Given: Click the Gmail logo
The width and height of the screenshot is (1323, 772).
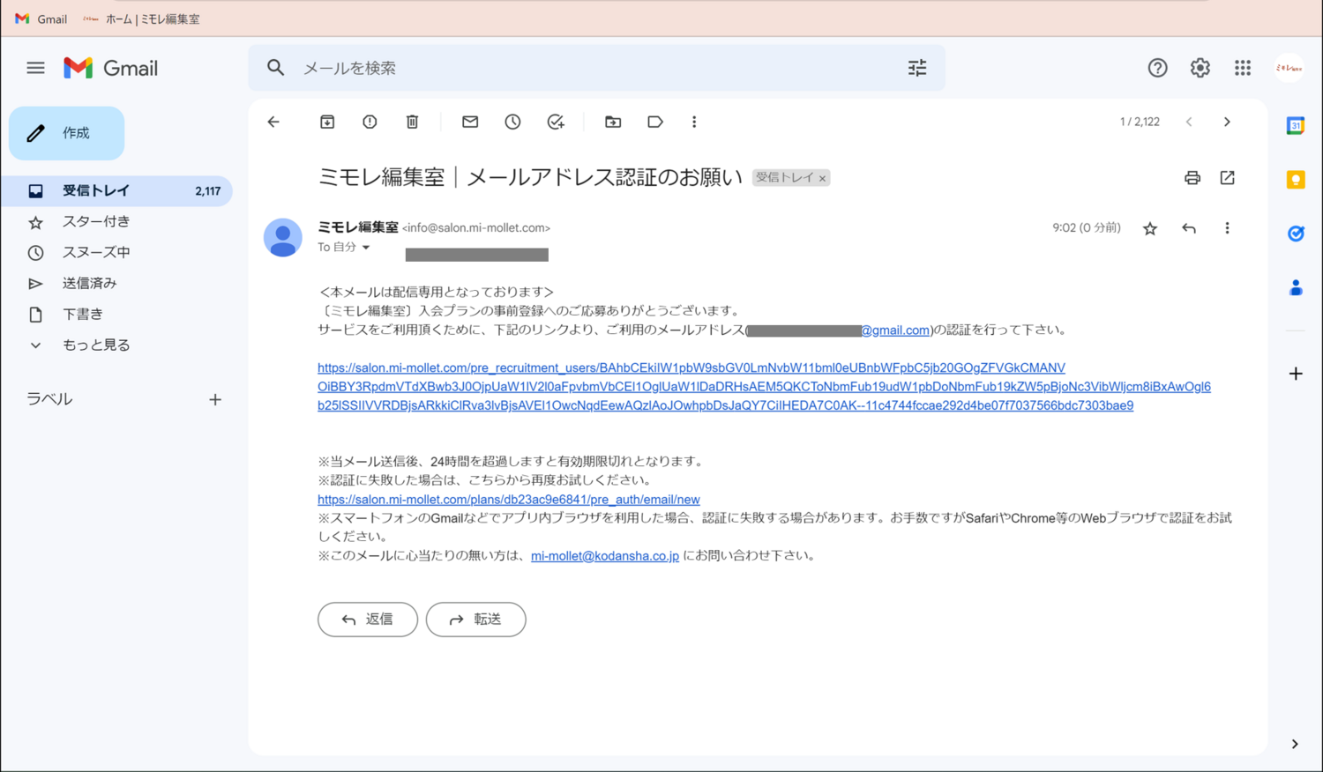Looking at the screenshot, I should 111,68.
